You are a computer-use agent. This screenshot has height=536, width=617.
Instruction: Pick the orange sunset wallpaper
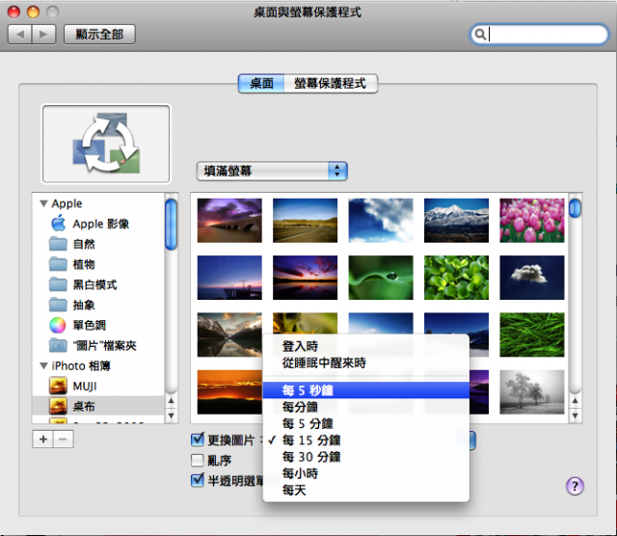pos(229,392)
